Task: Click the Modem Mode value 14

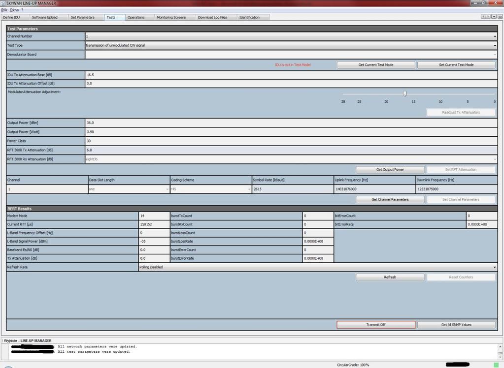Action: (154, 216)
